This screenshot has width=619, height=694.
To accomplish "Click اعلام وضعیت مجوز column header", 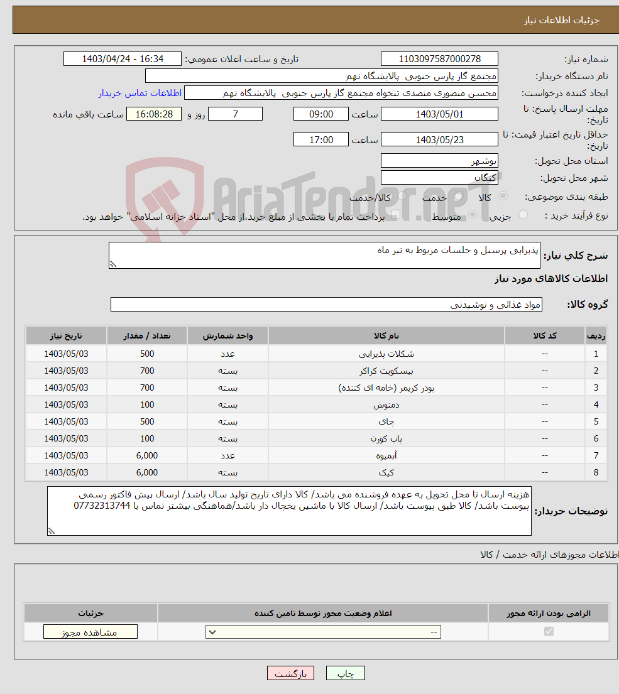I will tap(323, 613).
